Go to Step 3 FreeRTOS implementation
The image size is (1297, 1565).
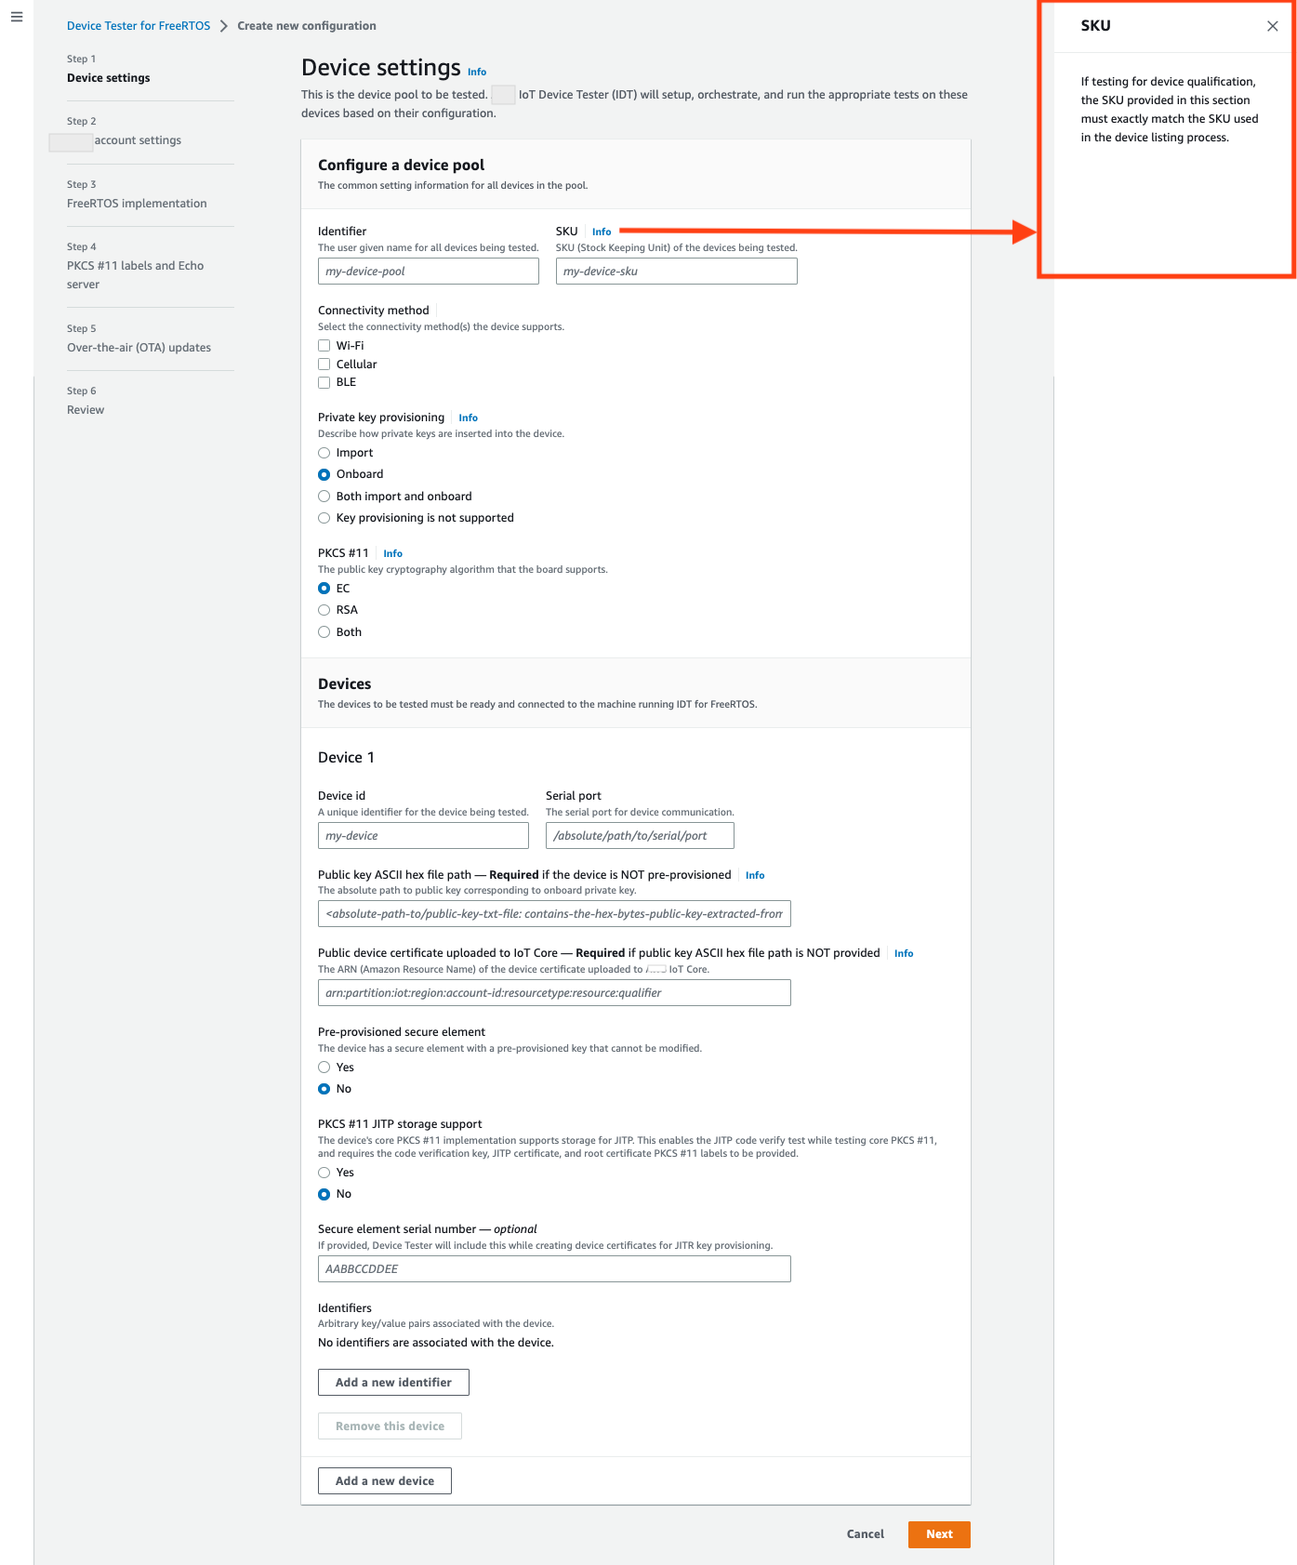(137, 204)
